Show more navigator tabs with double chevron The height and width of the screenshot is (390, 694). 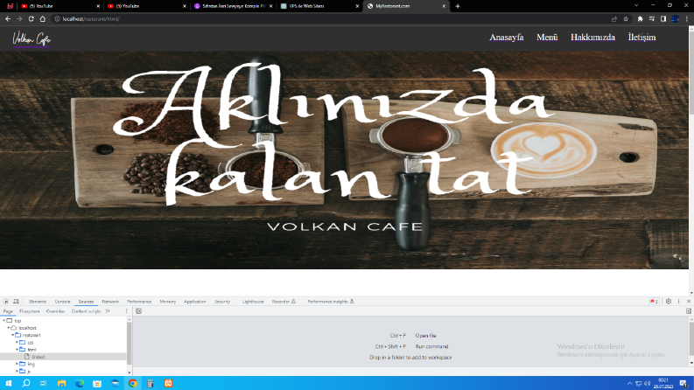coord(108,311)
